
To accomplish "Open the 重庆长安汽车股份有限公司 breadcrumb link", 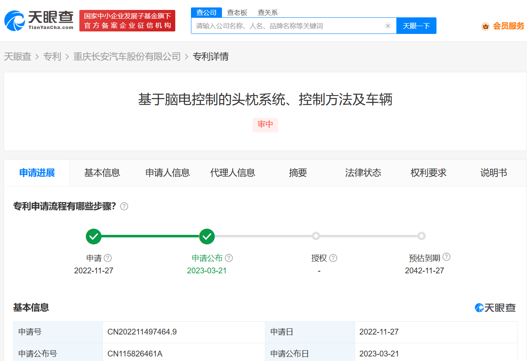I will coord(127,57).
